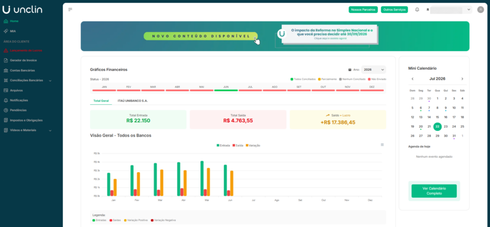The image size is (490, 227).
Task: Click the Novo Conteúdo Disponível banner button
Action: (200, 36)
